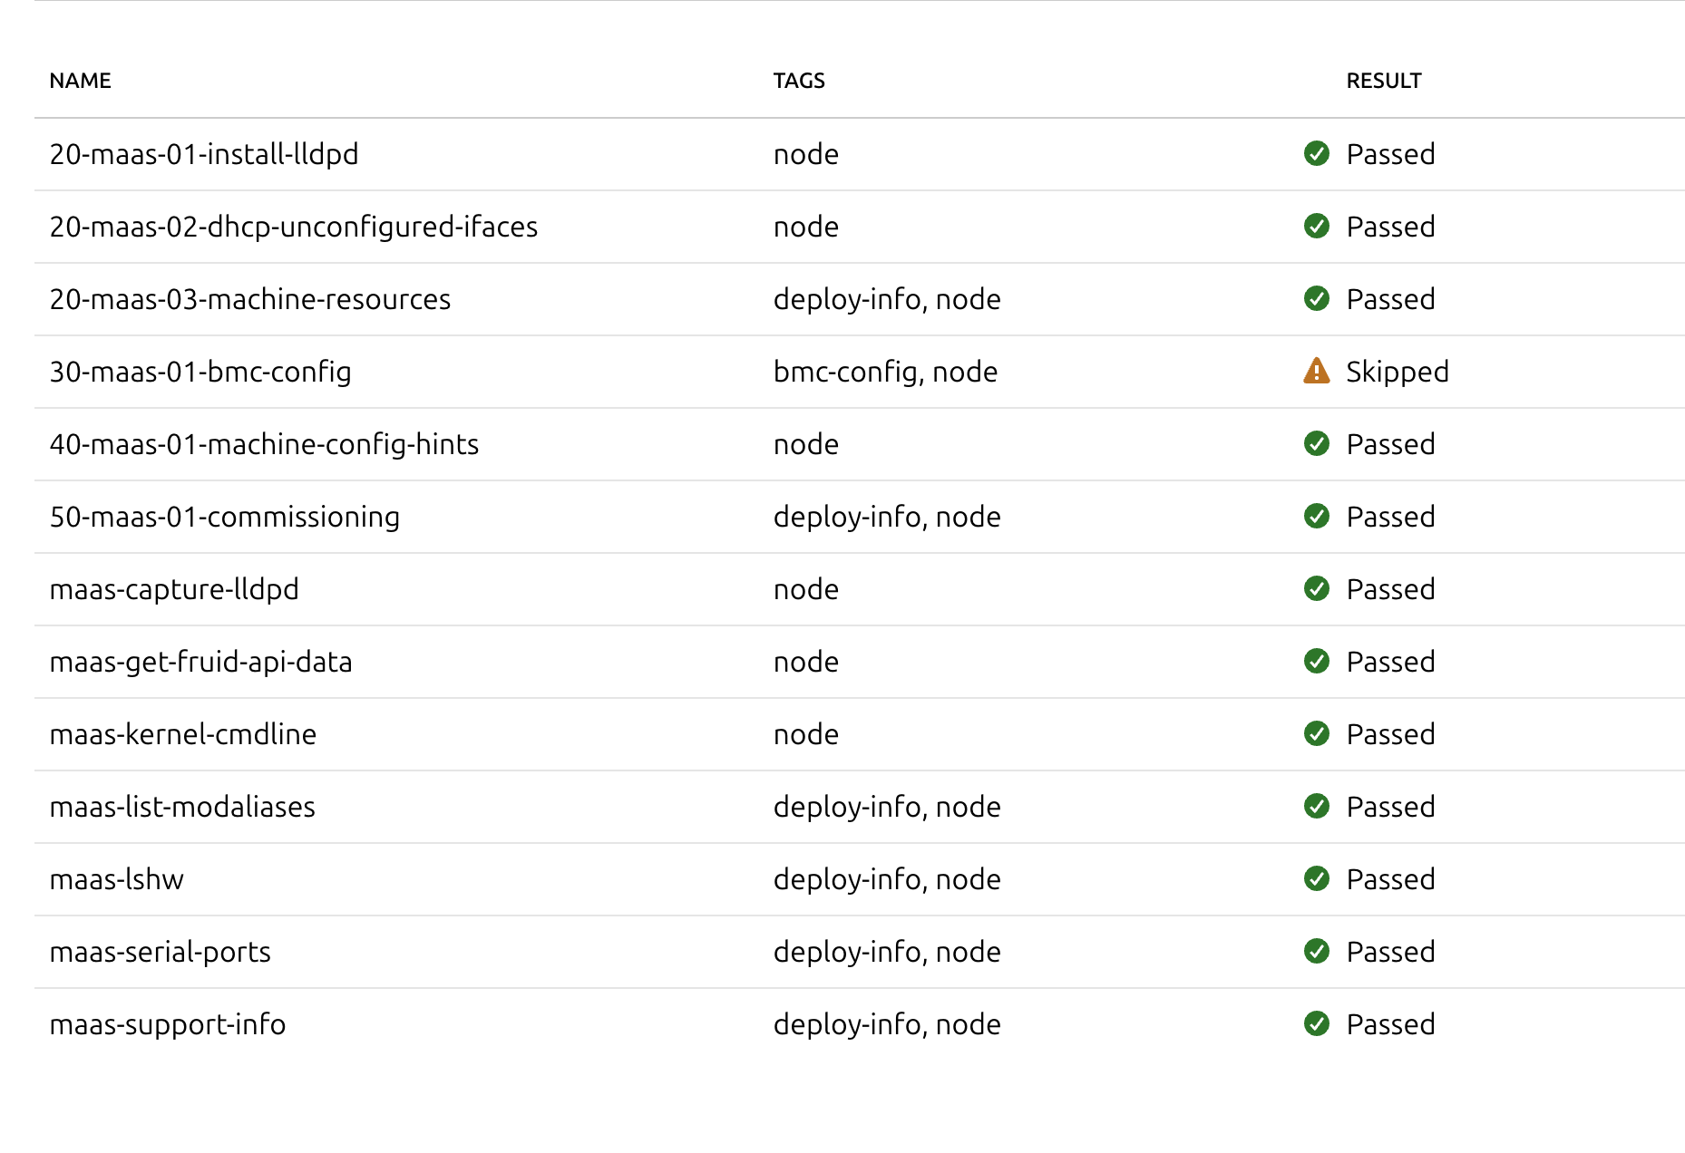The width and height of the screenshot is (1685, 1153).
Task: Open the 40-maas-01-machine-config-hints script
Action: [x=264, y=444]
